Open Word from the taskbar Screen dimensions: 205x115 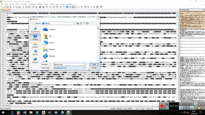pos(25,112)
